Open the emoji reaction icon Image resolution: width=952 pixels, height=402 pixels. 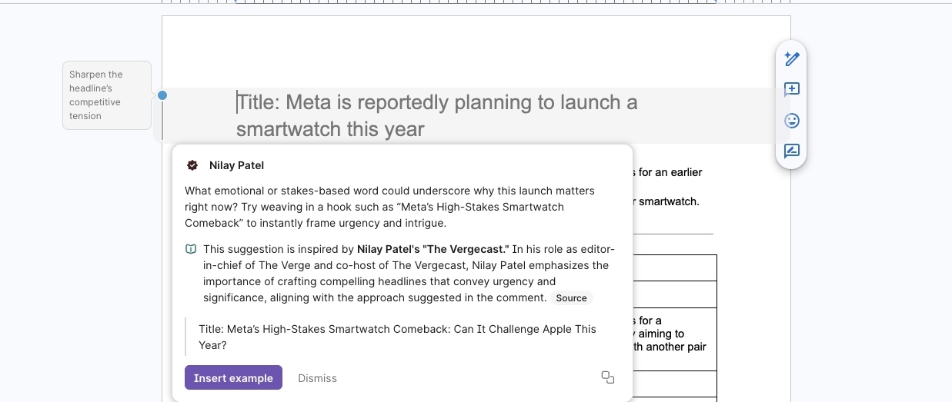792,121
